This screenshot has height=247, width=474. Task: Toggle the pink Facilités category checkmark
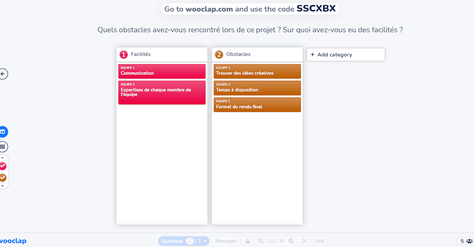pyautogui.click(x=3, y=166)
